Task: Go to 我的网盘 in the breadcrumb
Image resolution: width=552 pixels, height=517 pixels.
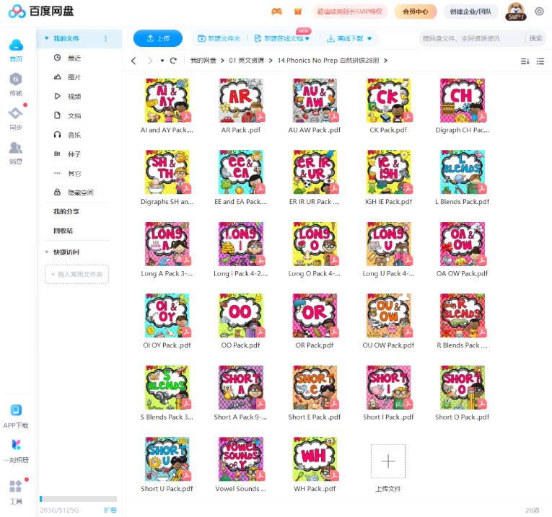Action: point(203,61)
